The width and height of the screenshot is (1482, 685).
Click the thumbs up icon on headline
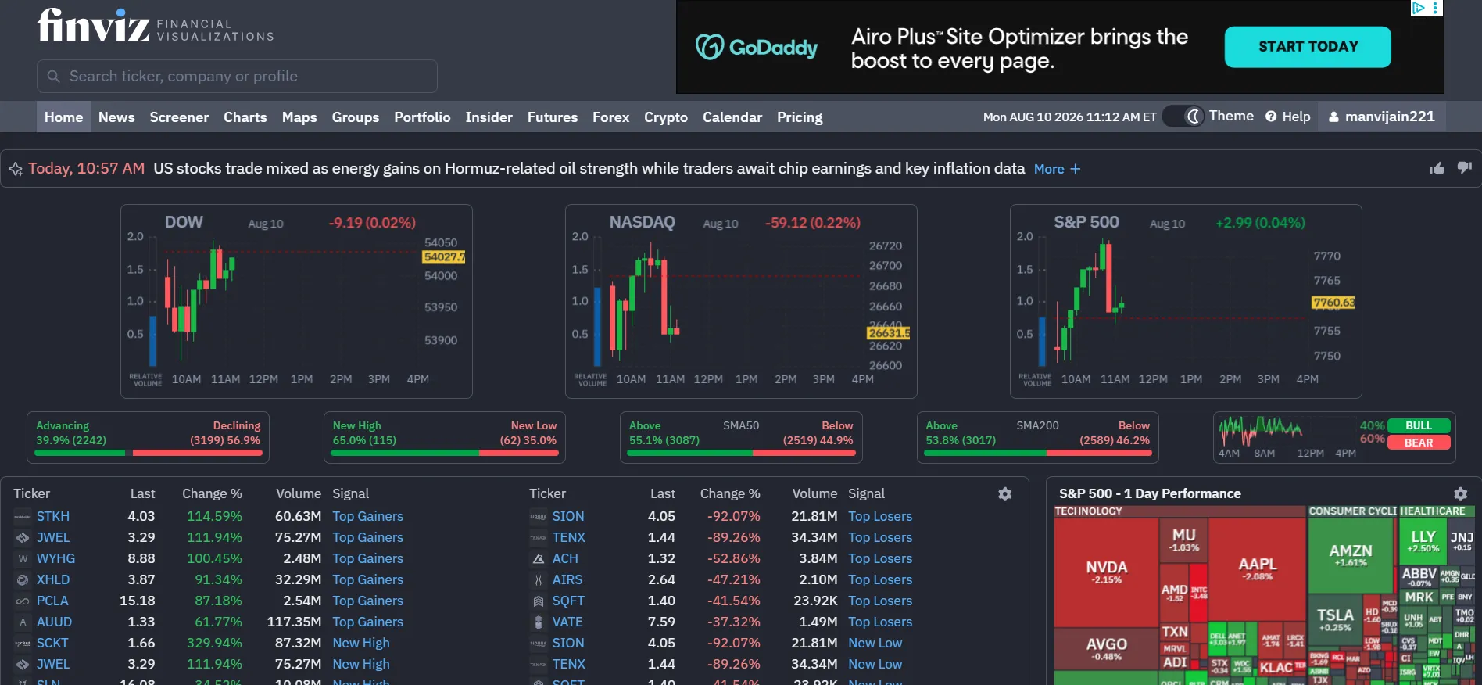tap(1437, 168)
